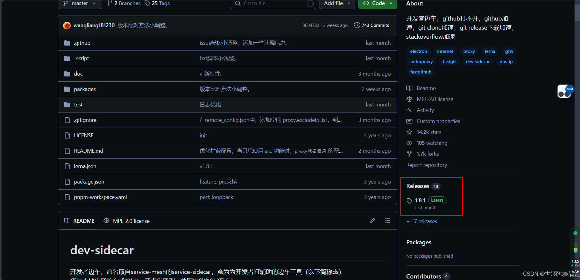
Task: Click the scales icon for MPL-2.0 license
Action: click(409, 99)
